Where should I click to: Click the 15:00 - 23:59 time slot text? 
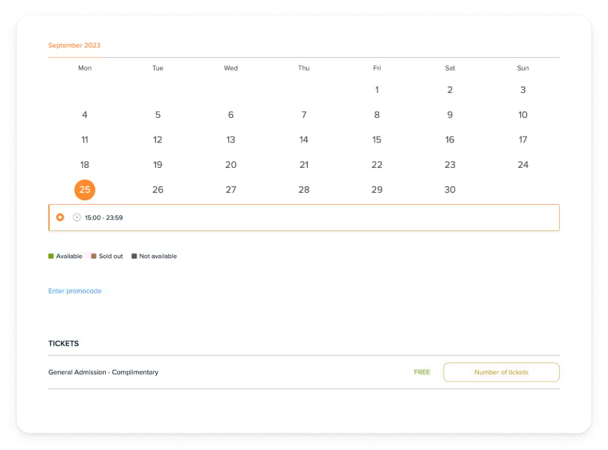104,218
